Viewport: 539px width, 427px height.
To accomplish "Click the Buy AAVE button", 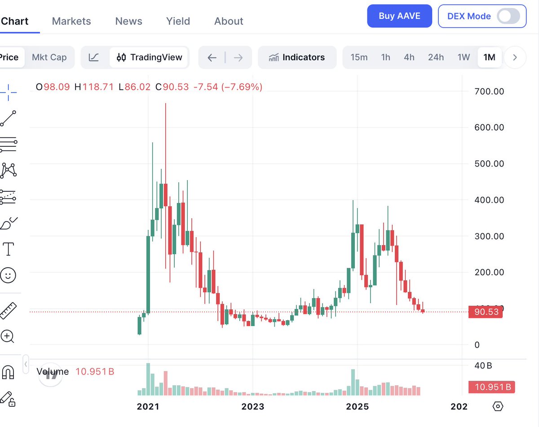I will coord(399,16).
